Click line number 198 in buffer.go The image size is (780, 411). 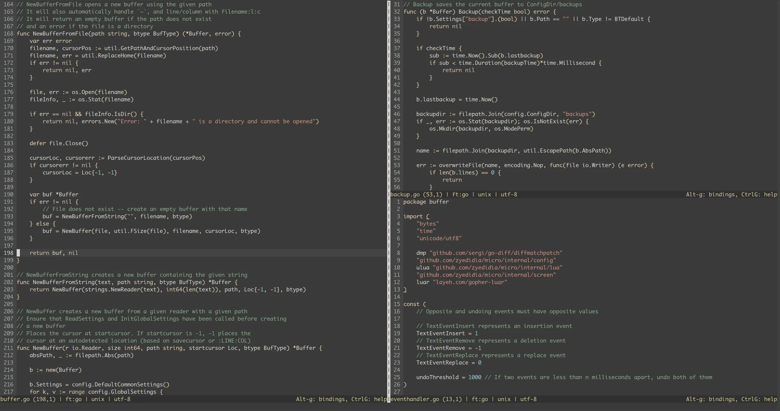[x=8, y=253]
